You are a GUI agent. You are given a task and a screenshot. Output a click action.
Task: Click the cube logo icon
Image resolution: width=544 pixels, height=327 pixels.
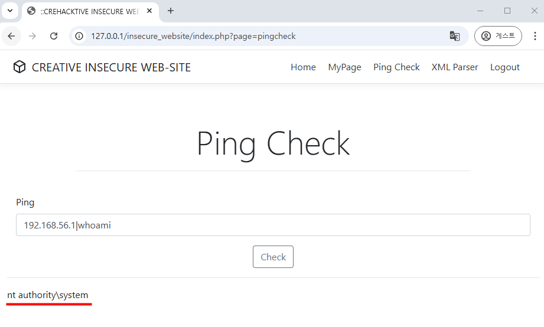(x=19, y=67)
